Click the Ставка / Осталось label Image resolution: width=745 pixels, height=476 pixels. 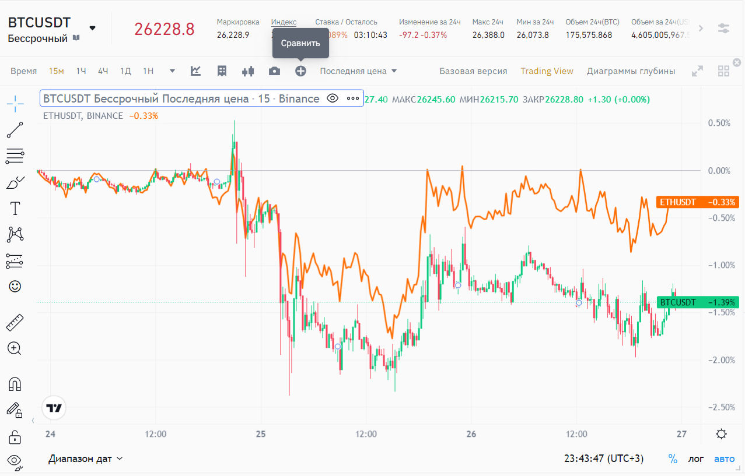pyautogui.click(x=346, y=22)
